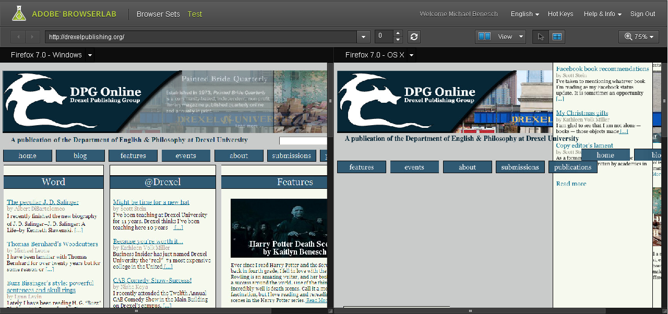The height and width of the screenshot is (314, 668).
Task: Click submissions button in OS X panel
Action: [x=520, y=167]
